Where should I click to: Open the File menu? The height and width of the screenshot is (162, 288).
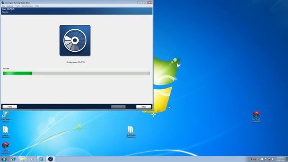tap(4, 6)
